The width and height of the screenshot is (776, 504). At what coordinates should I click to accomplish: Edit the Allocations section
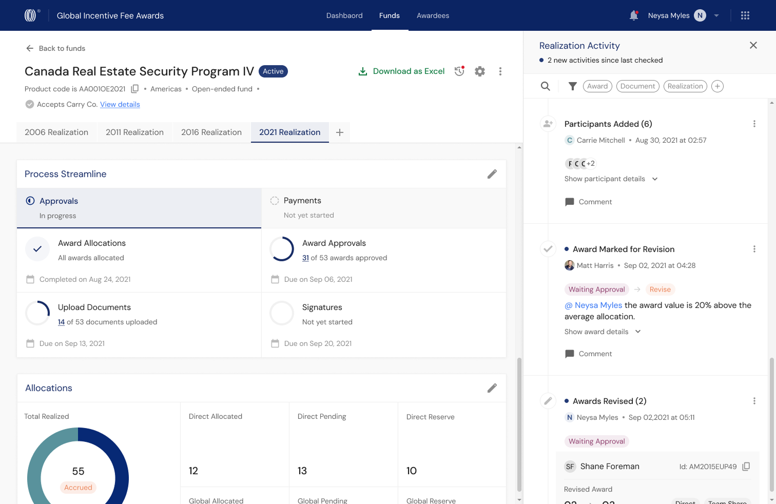click(x=492, y=388)
